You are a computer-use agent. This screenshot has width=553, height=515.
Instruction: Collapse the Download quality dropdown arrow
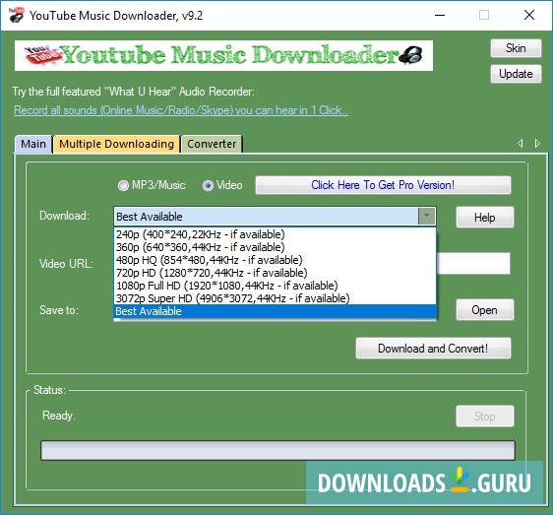click(x=426, y=216)
